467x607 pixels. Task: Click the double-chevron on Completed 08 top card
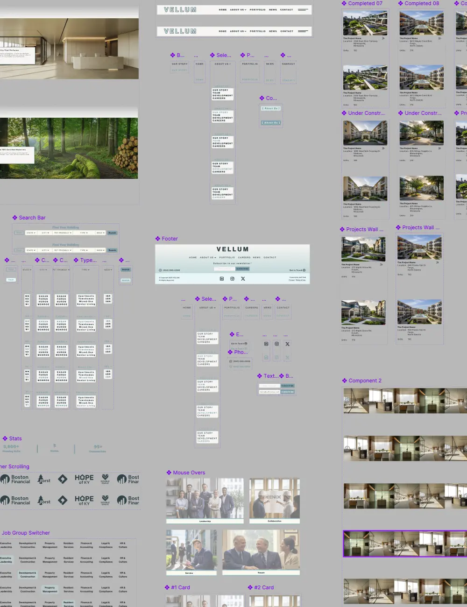click(x=439, y=38)
